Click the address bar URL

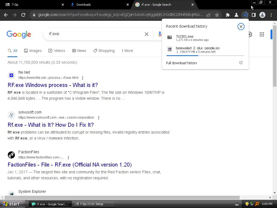pyautogui.click(x=121, y=15)
